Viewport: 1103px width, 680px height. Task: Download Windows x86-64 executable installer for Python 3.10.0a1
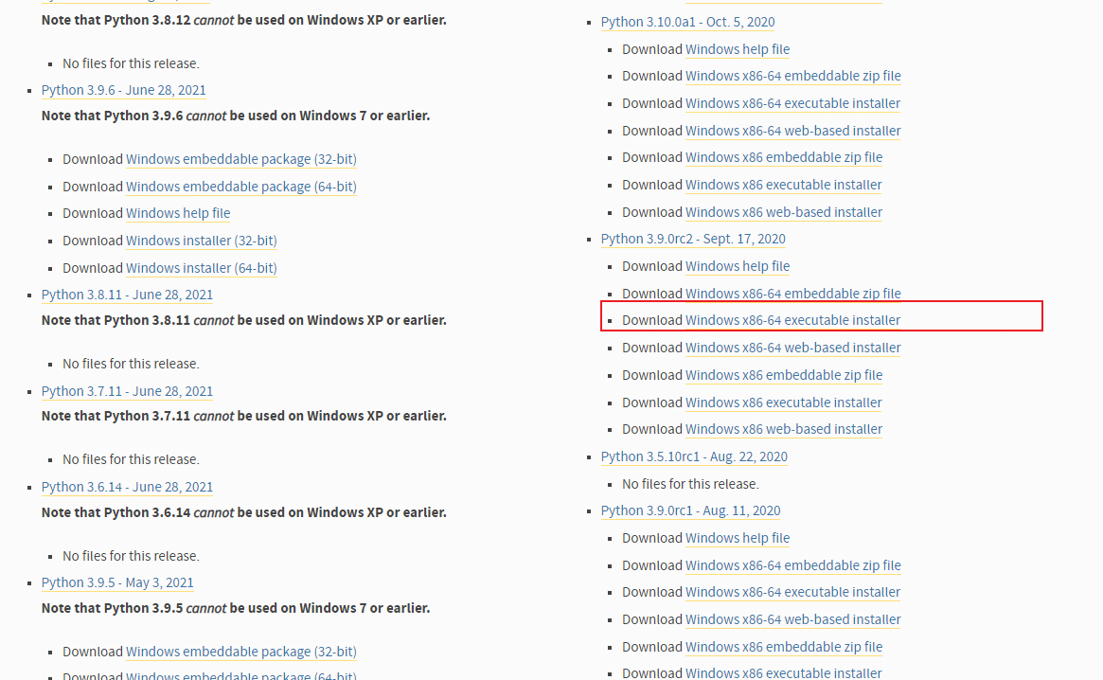click(x=792, y=103)
